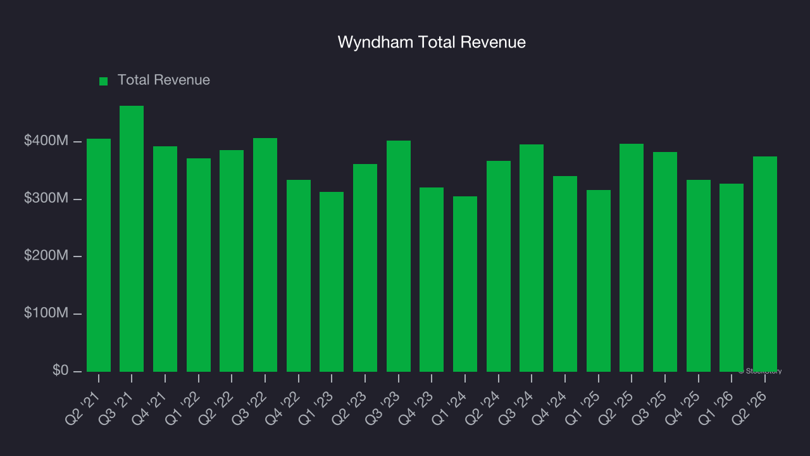Click the Q3 '22 revenue bar
Image resolution: width=810 pixels, height=456 pixels.
265,255
